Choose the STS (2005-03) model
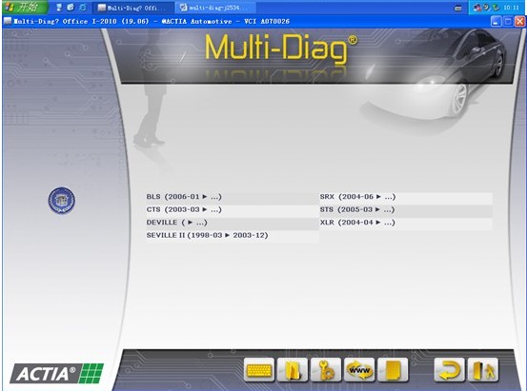527x391 pixels. pyautogui.click(x=357, y=209)
